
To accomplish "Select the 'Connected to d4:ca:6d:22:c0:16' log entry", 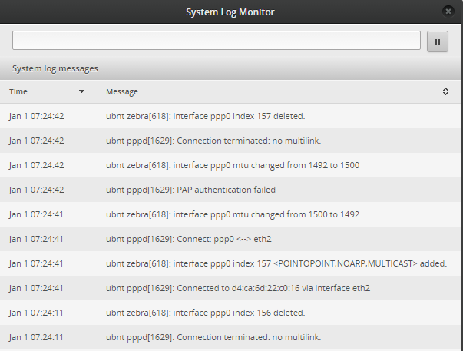I will click(x=238, y=288).
